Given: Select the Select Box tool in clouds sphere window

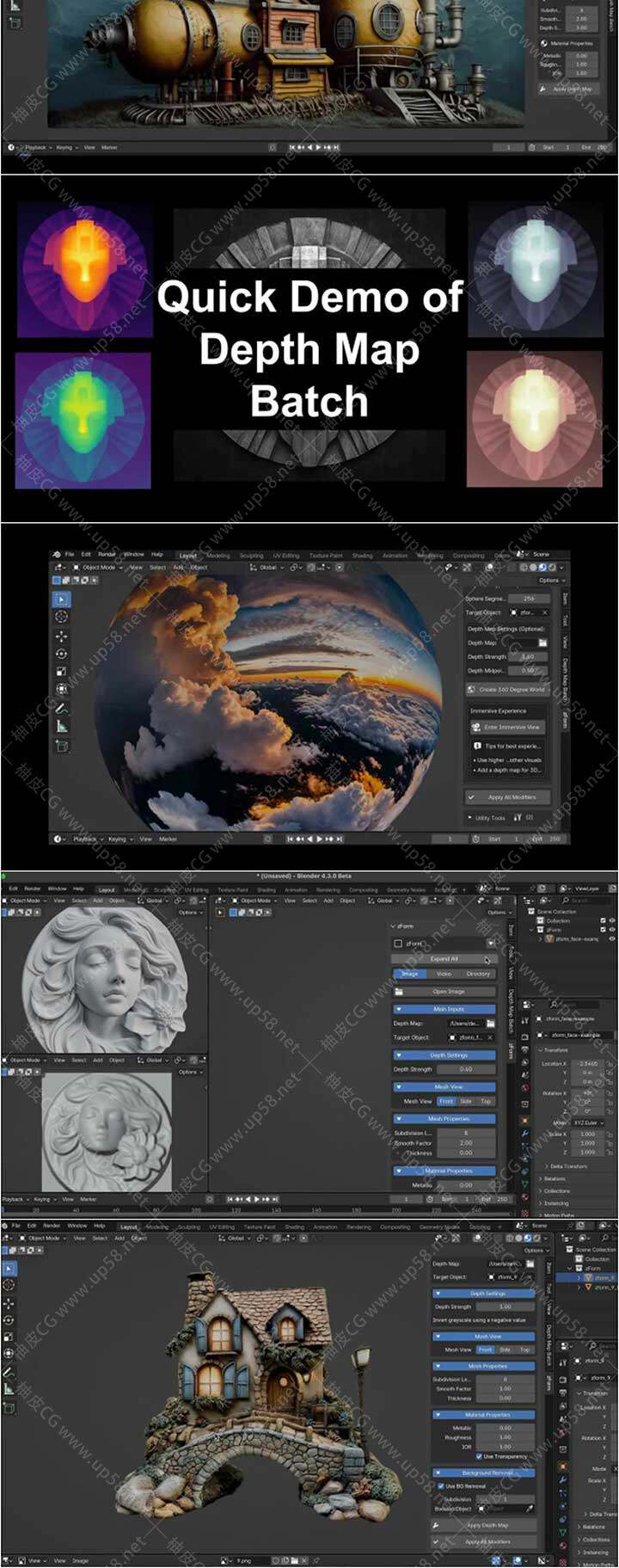Looking at the screenshot, I should (x=62, y=600).
